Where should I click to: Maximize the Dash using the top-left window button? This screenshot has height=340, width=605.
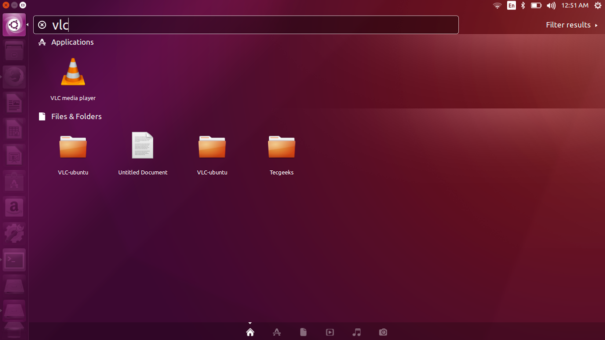23,5
